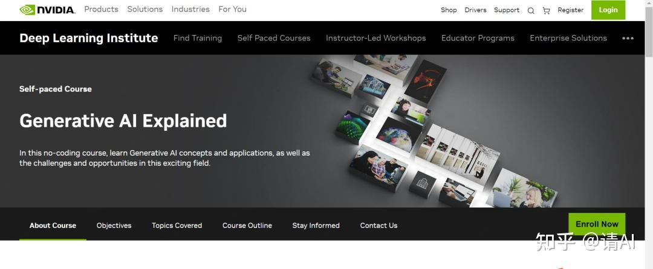Click the Deep Learning Institute title
This screenshot has height=269, width=653.
[89, 38]
